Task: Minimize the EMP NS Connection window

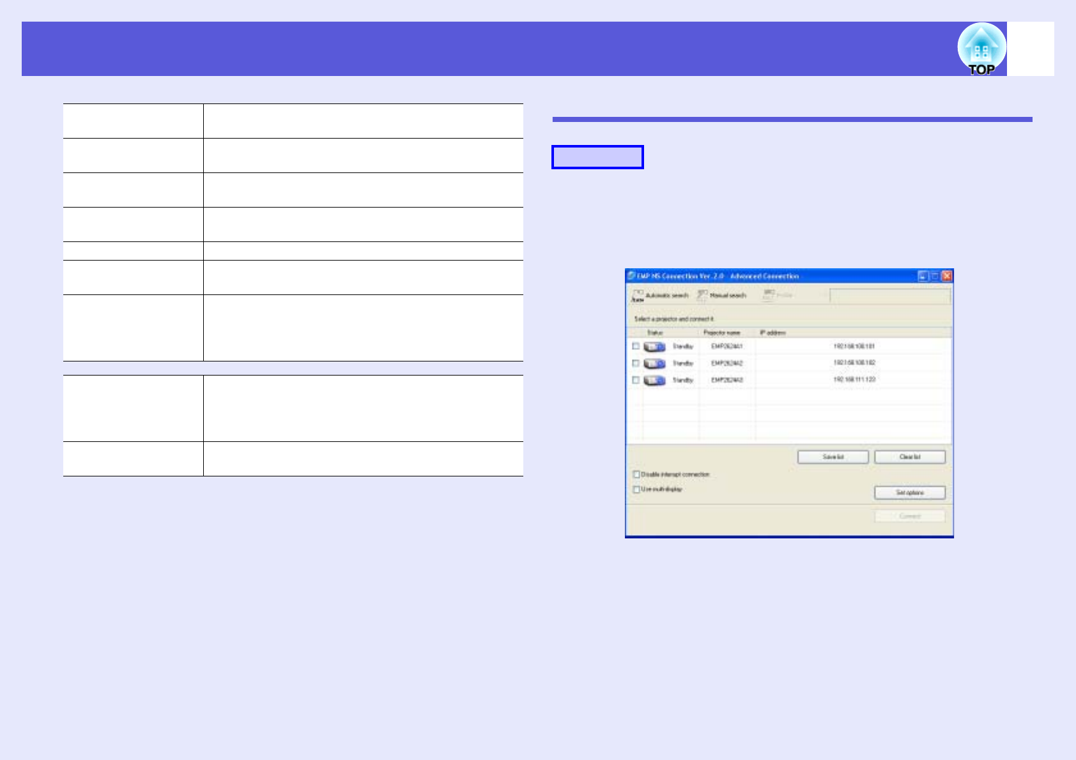Action: click(923, 276)
